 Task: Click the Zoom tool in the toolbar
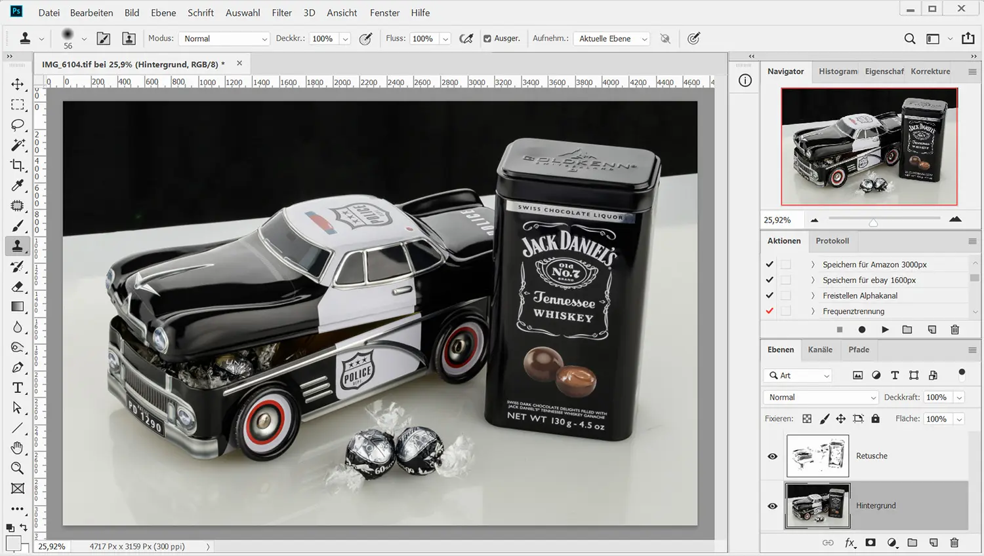[x=18, y=468]
